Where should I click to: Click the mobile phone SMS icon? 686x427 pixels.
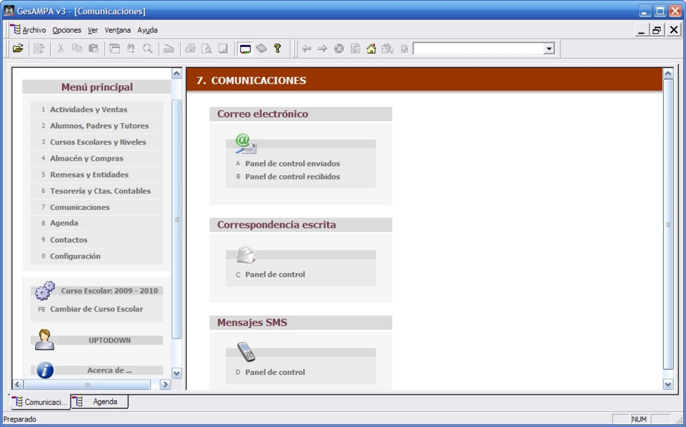[x=246, y=352]
